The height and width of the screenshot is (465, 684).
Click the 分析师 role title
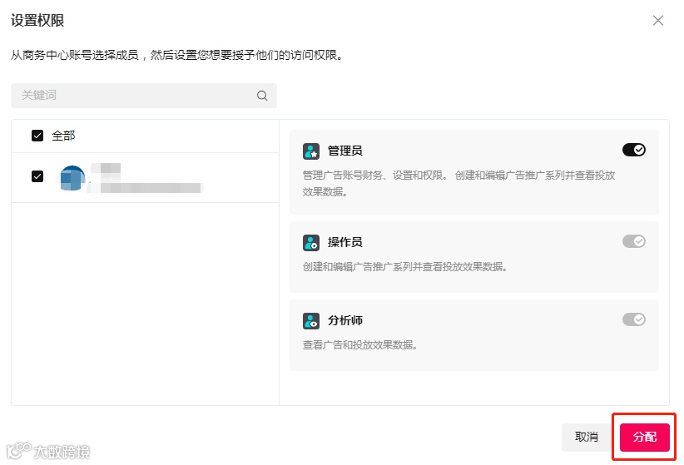345,320
